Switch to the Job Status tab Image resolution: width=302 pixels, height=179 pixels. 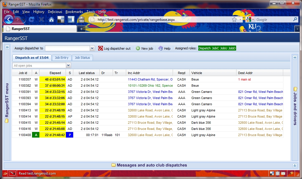pyautogui.click(x=82, y=58)
